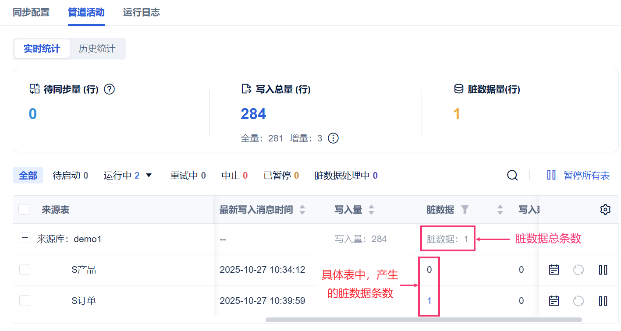
Task: Check the S产品 row checkbox
Action: pos(25,270)
